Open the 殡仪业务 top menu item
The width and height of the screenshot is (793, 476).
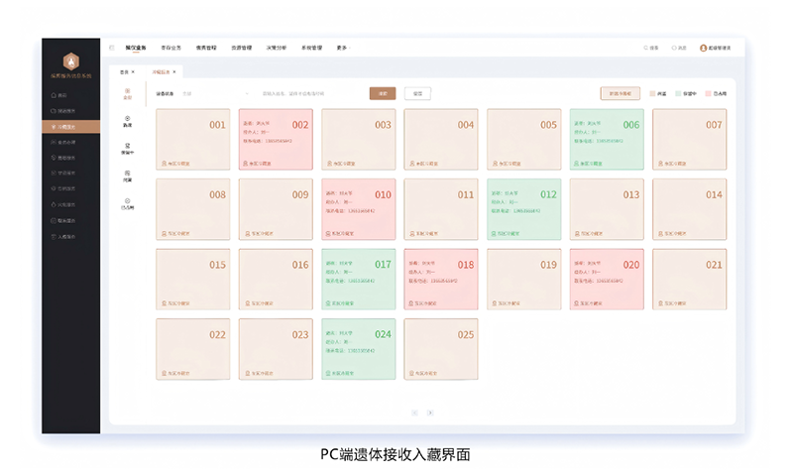136,48
